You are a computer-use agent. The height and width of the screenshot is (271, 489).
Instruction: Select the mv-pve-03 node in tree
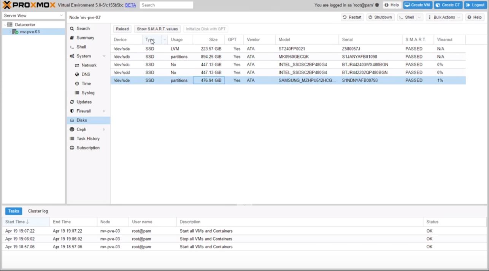(x=30, y=32)
